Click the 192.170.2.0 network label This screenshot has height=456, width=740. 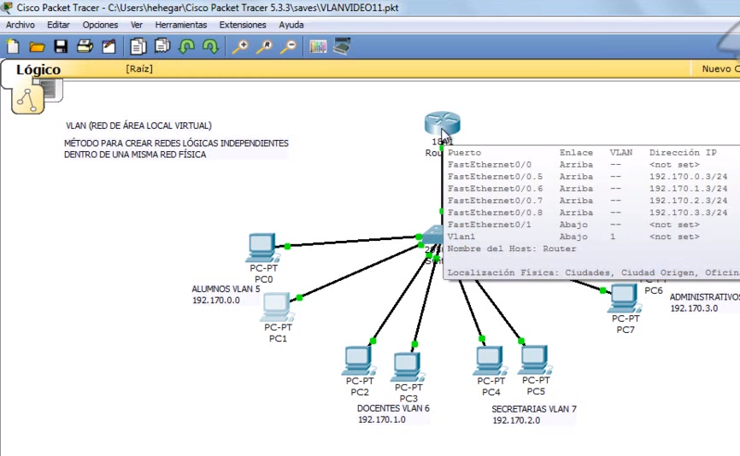(516, 421)
